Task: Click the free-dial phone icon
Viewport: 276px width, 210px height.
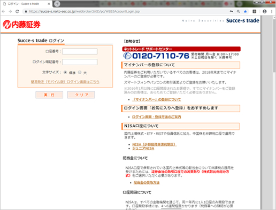Action: pyautogui.click(x=127, y=56)
